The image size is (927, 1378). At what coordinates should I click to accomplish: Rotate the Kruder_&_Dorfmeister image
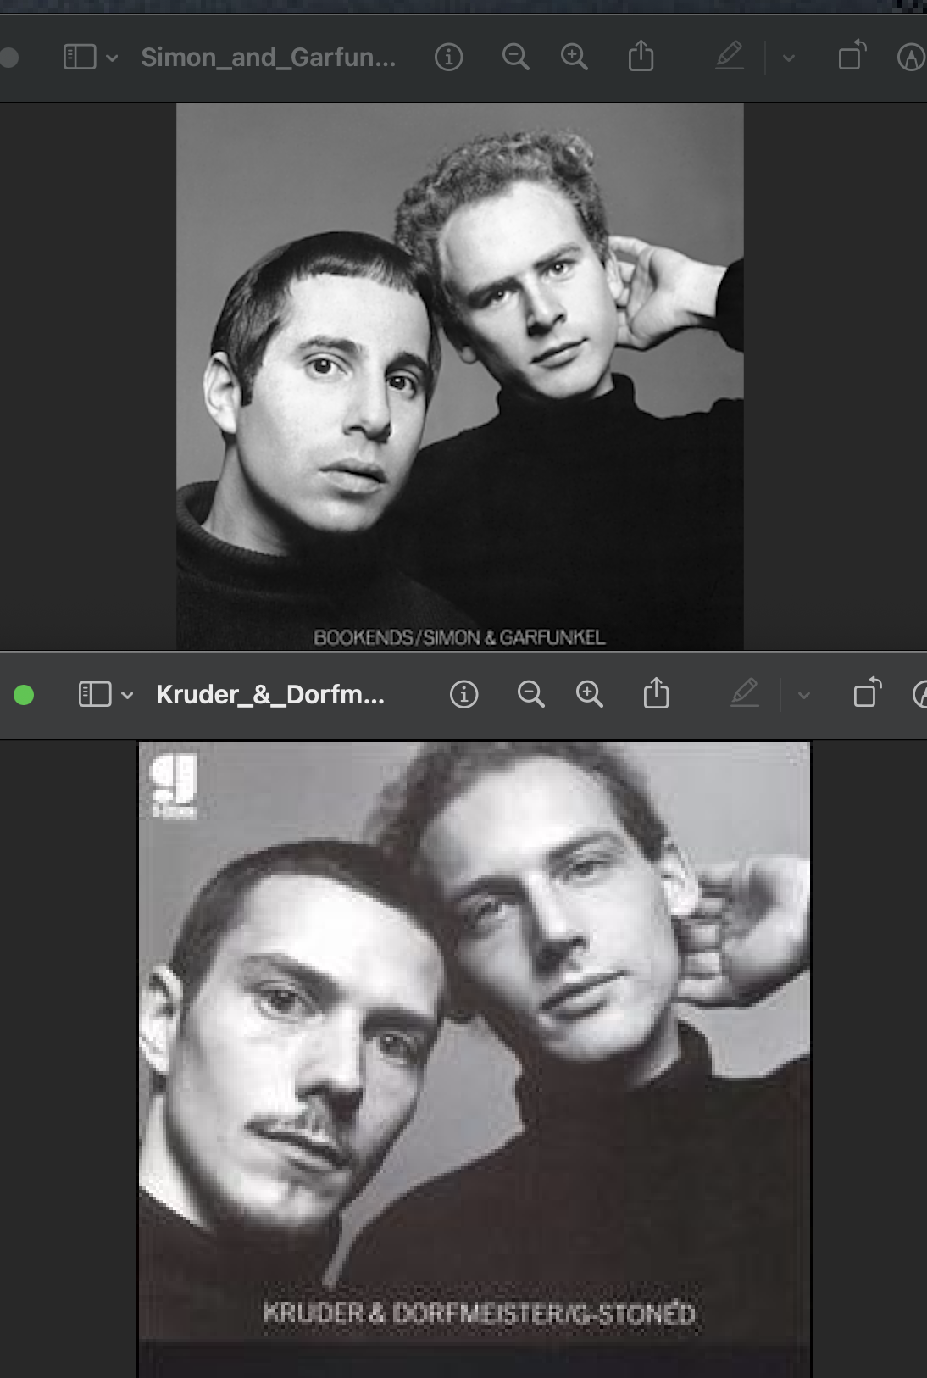pos(867,694)
